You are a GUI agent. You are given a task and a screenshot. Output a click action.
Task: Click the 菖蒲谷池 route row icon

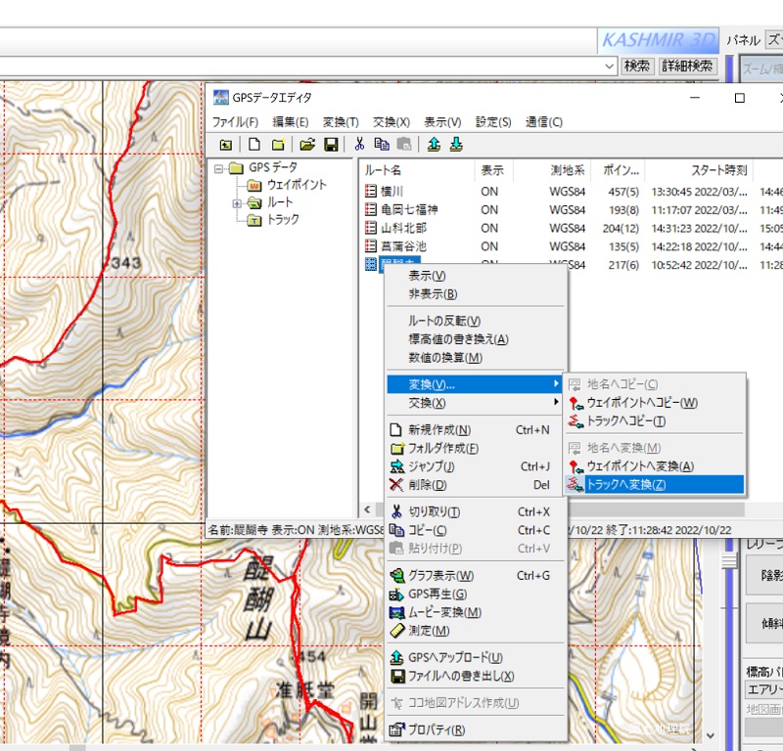point(371,246)
